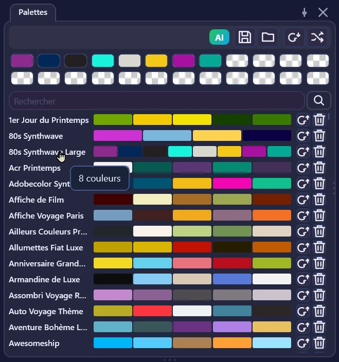The image size is (339, 362).
Task: Load the Affiche de Film palette
Action: pos(303,200)
